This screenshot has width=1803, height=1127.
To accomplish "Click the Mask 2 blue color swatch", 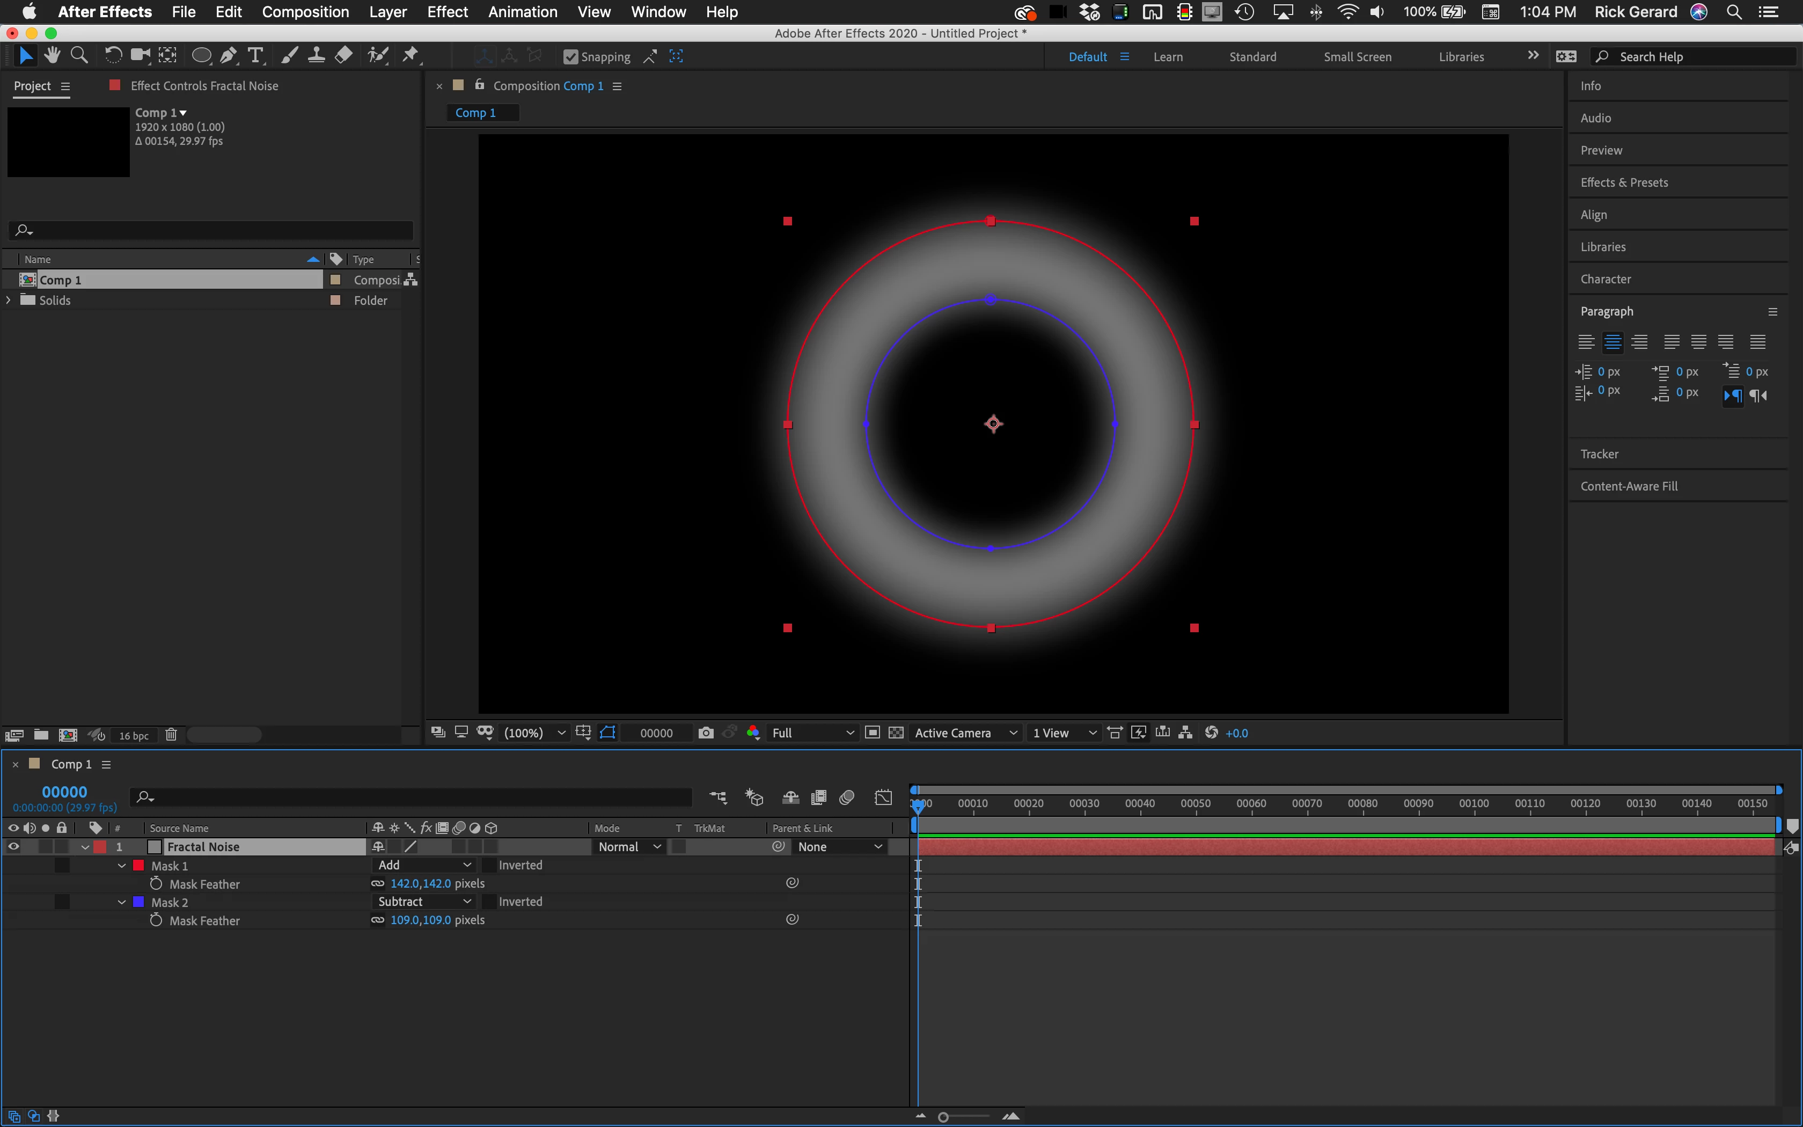I will point(138,902).
